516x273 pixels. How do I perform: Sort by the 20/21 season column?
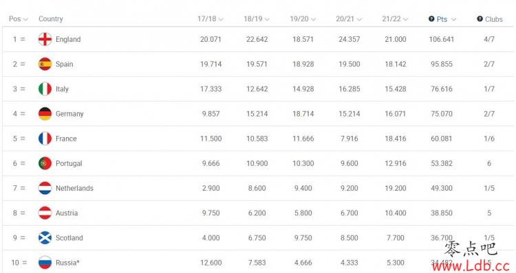tap(349, 19)
